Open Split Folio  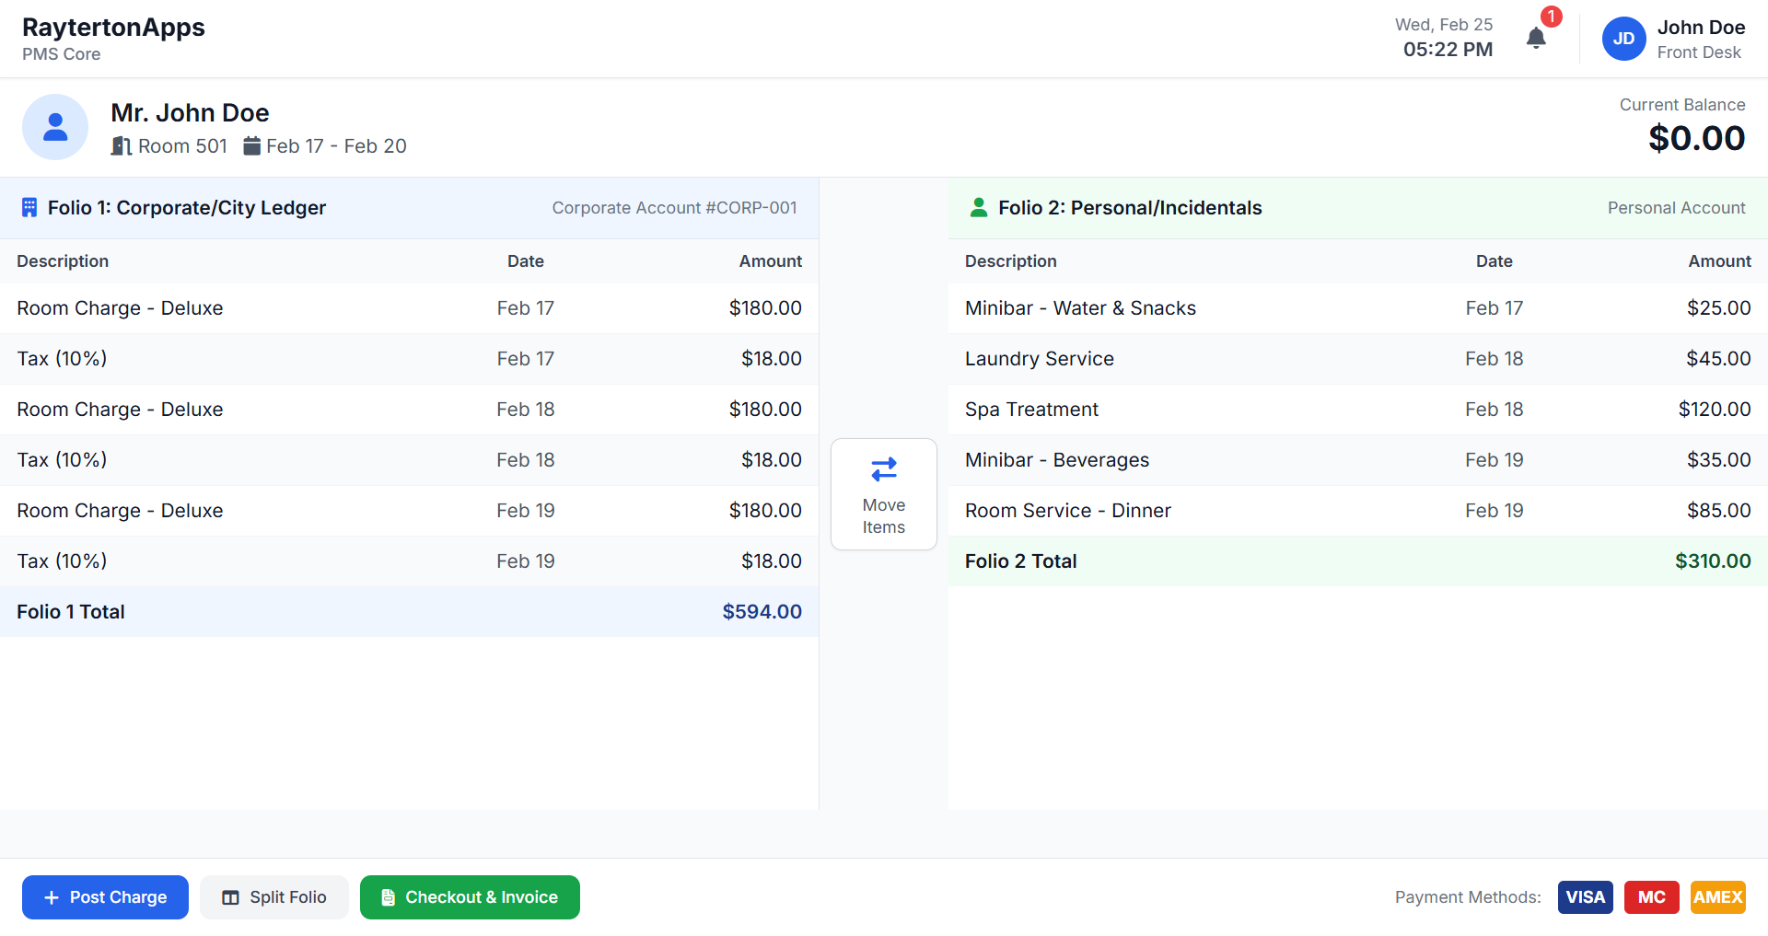(274, 897)
